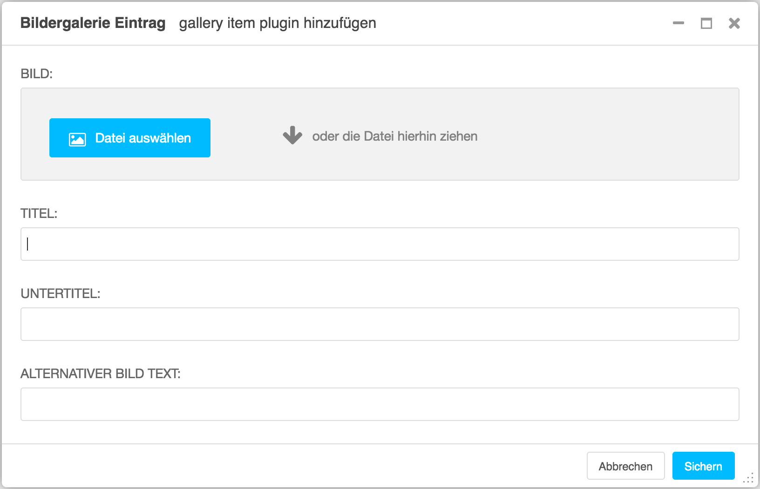Click the BILD field label
The width and height of the screenshot is (760, 489).
37,74
